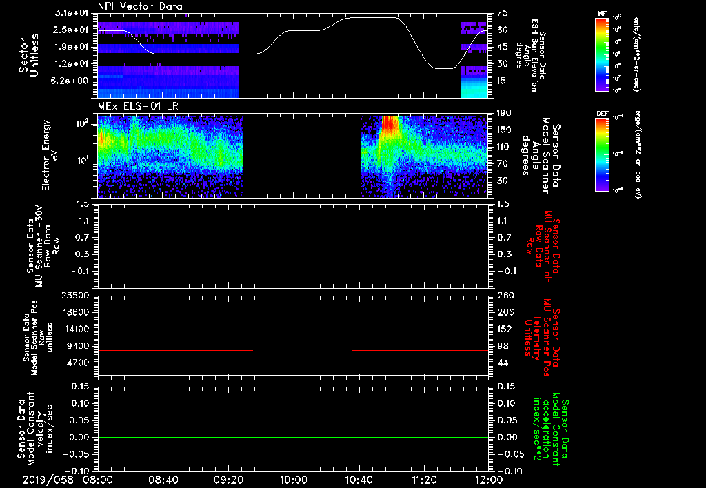Click the ESH Sun Elevation Angle axis title
Viewport: 706px width, 488px height.
pyautogui.click(x=530, y=55)
